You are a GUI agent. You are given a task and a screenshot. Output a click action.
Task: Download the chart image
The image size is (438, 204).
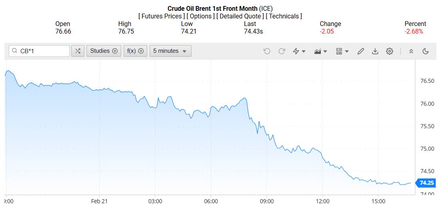coord(375,51)
